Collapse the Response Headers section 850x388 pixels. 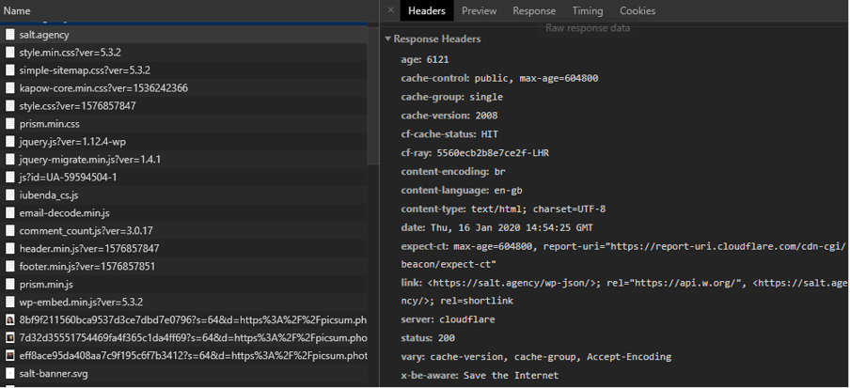[x=387, y=39]
